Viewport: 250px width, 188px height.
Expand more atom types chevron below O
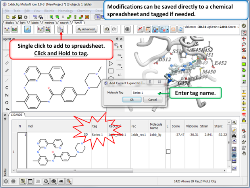(x=7, y=109)
